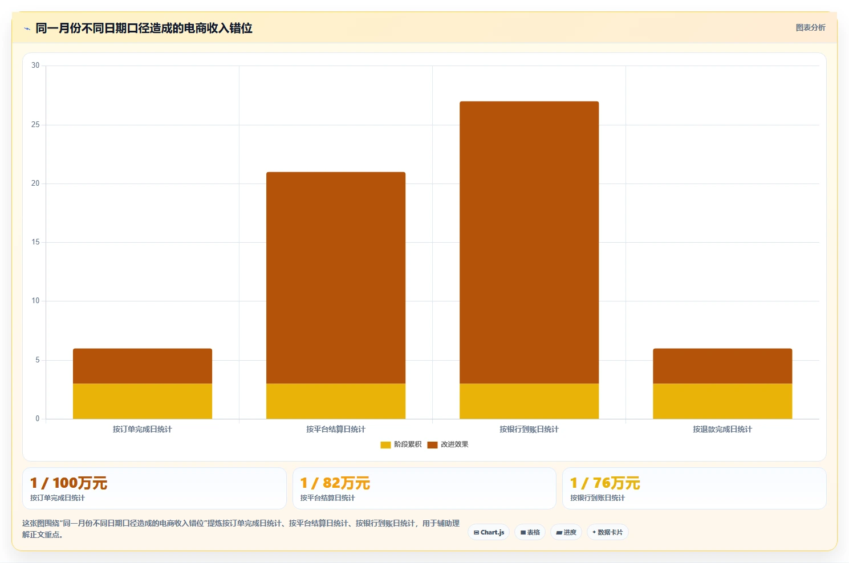Click the x-axis label 按银行到账日统计
The image size is (849, 563).
tap(529, 429)
